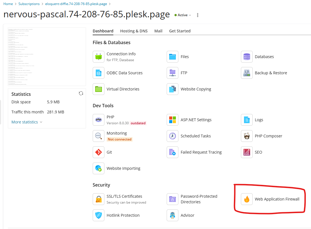This screenshot has height=229, width=311.
Task: Open the Website Copying icon
Action: tap(172, 89)
